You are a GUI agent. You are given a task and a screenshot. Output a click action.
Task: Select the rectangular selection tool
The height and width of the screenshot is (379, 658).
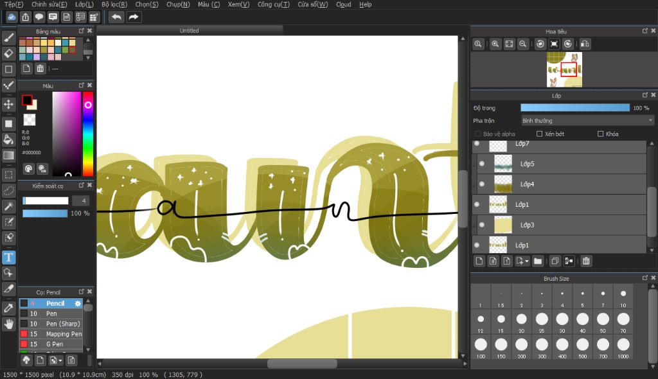(8, 174)
